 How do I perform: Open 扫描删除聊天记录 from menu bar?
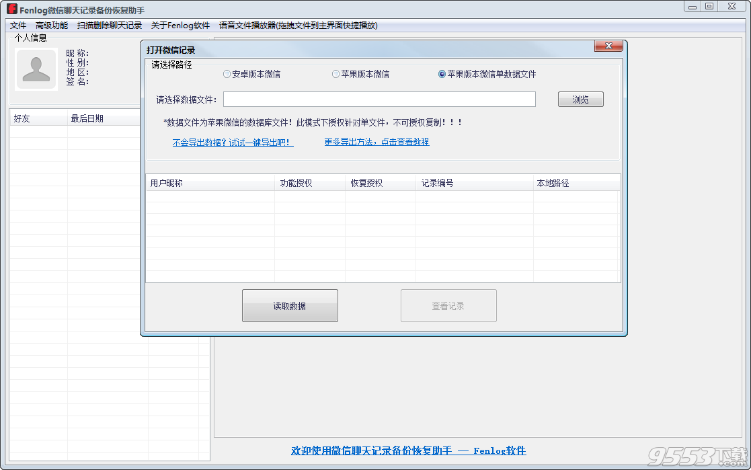(112, 25)
